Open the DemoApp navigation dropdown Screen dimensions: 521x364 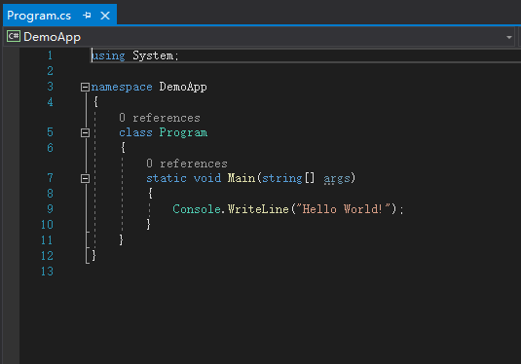509,37
